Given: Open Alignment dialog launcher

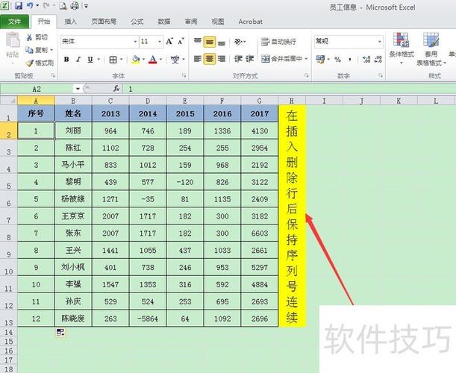Looking at the screenshot, I should (x=307, y=75).
